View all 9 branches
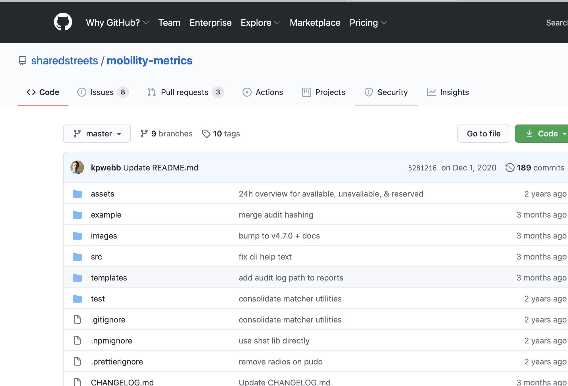This screenshot has width=568, height=386. [166, 134]
